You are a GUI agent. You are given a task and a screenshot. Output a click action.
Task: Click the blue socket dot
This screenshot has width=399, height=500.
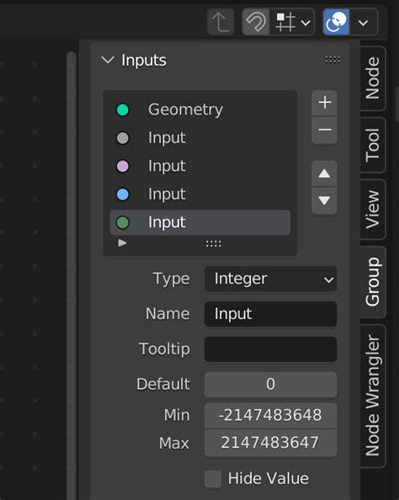pos(123,194)
